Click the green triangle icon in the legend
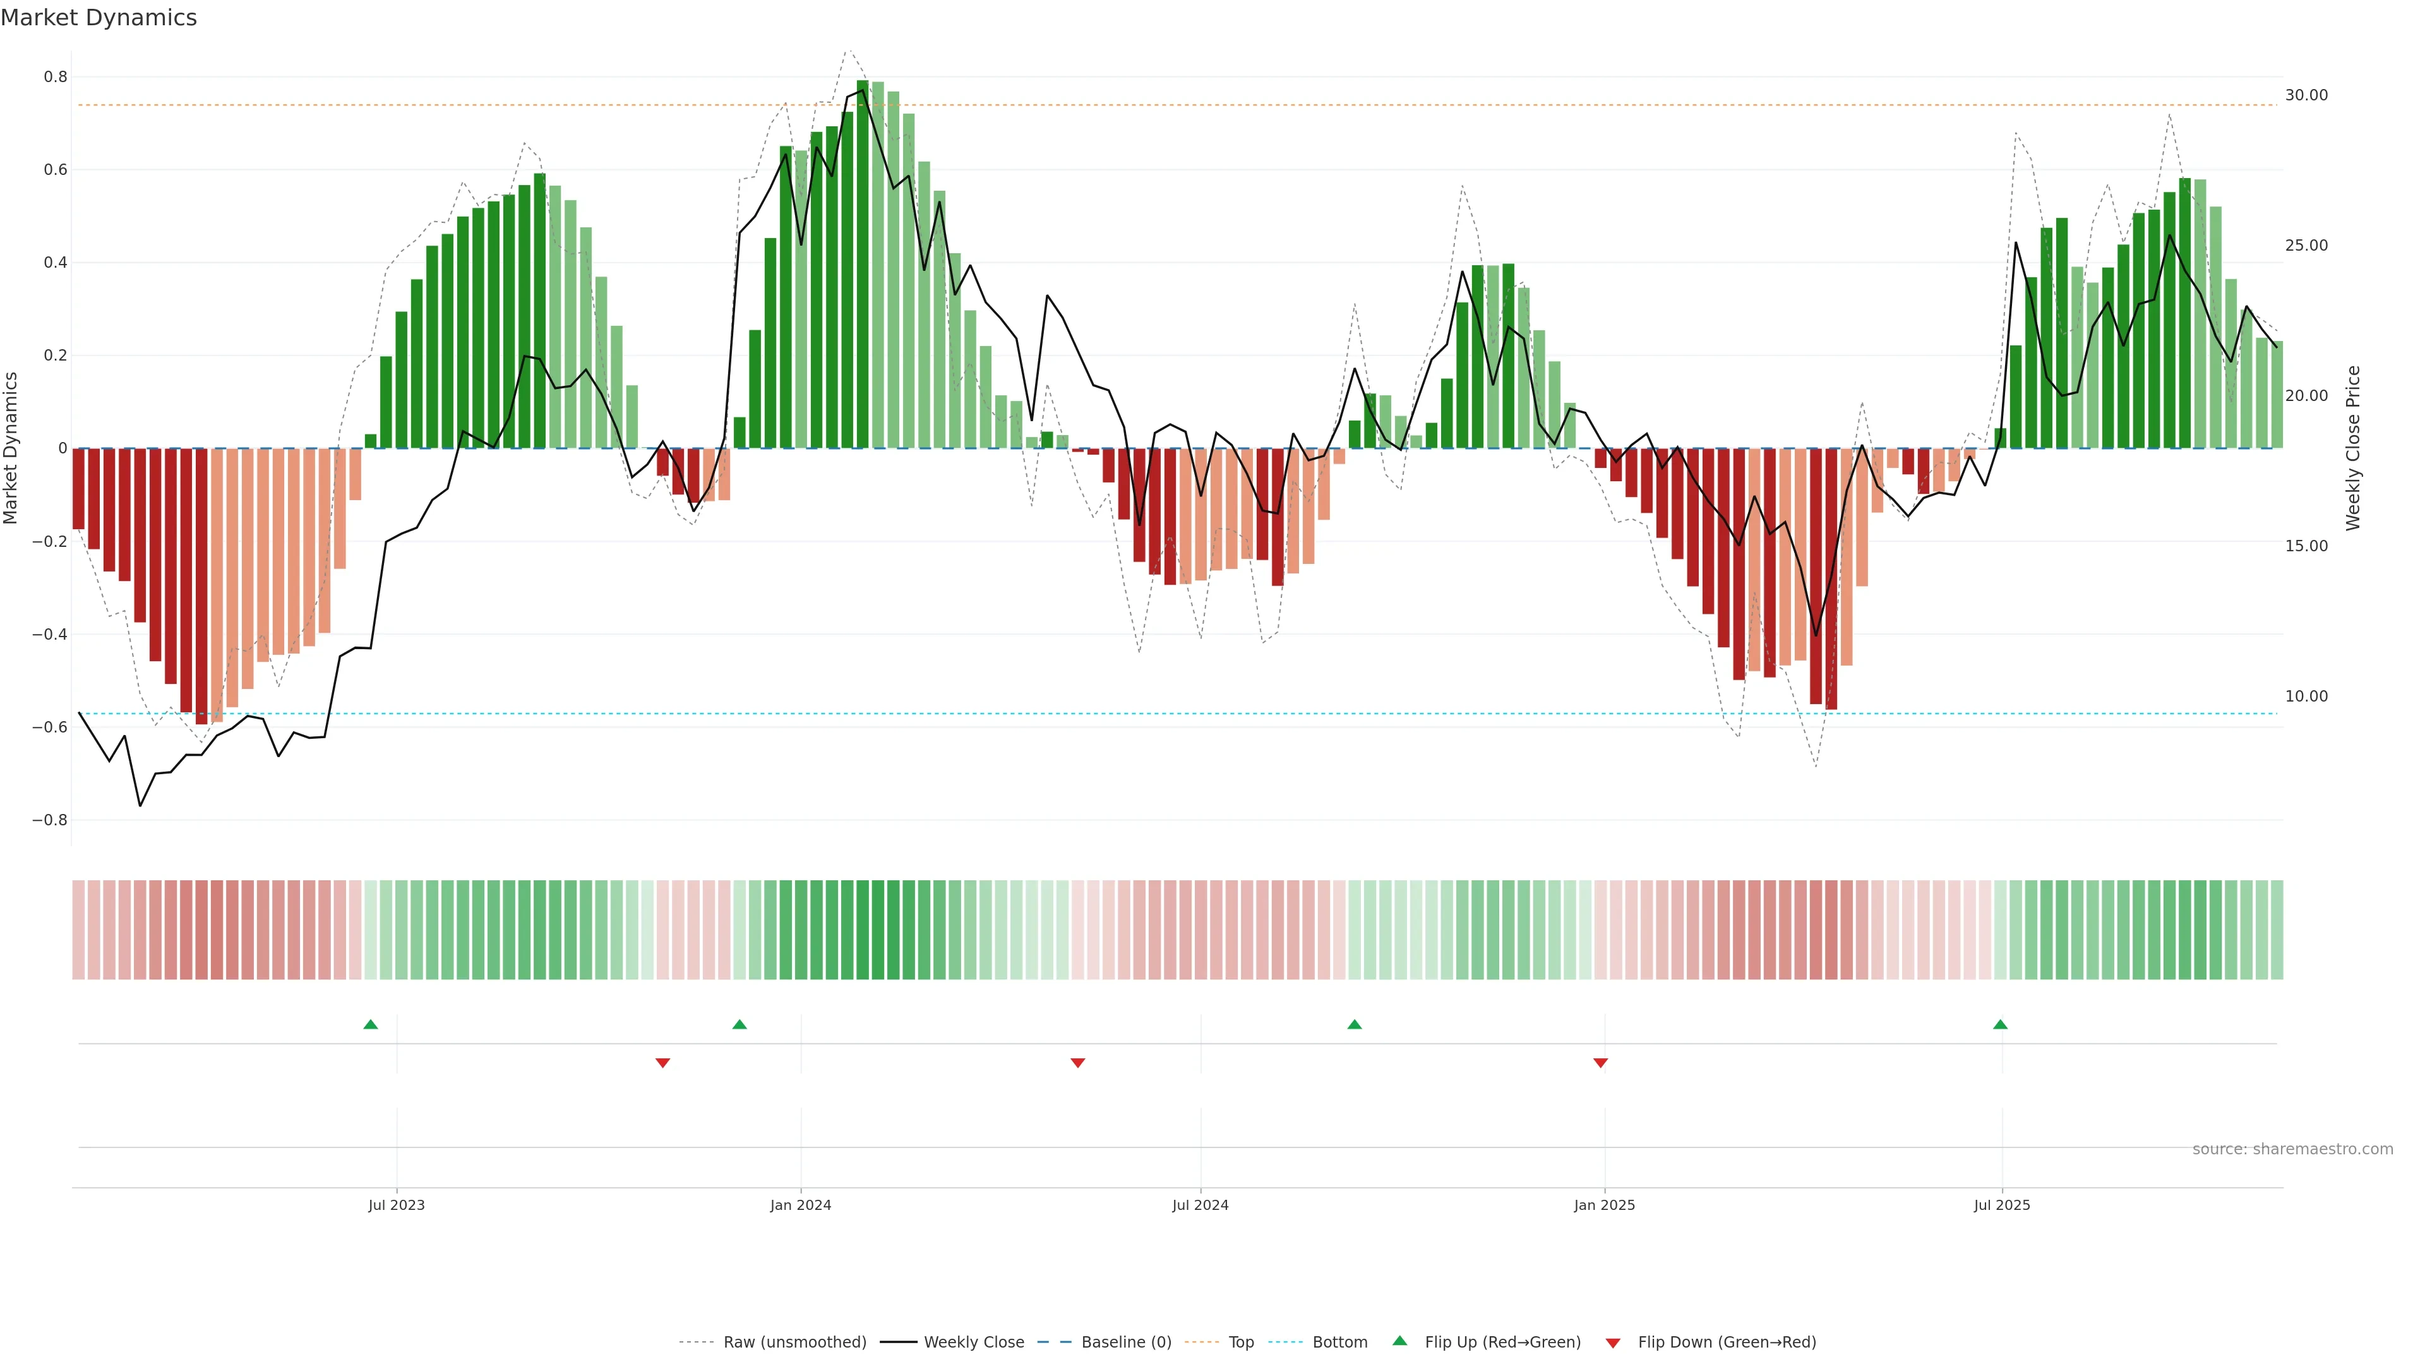2425x1364 pixels. pyautogui.click(x=1400, y=1341)
